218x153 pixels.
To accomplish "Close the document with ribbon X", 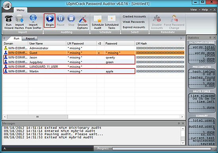I will tap(214, 10).
